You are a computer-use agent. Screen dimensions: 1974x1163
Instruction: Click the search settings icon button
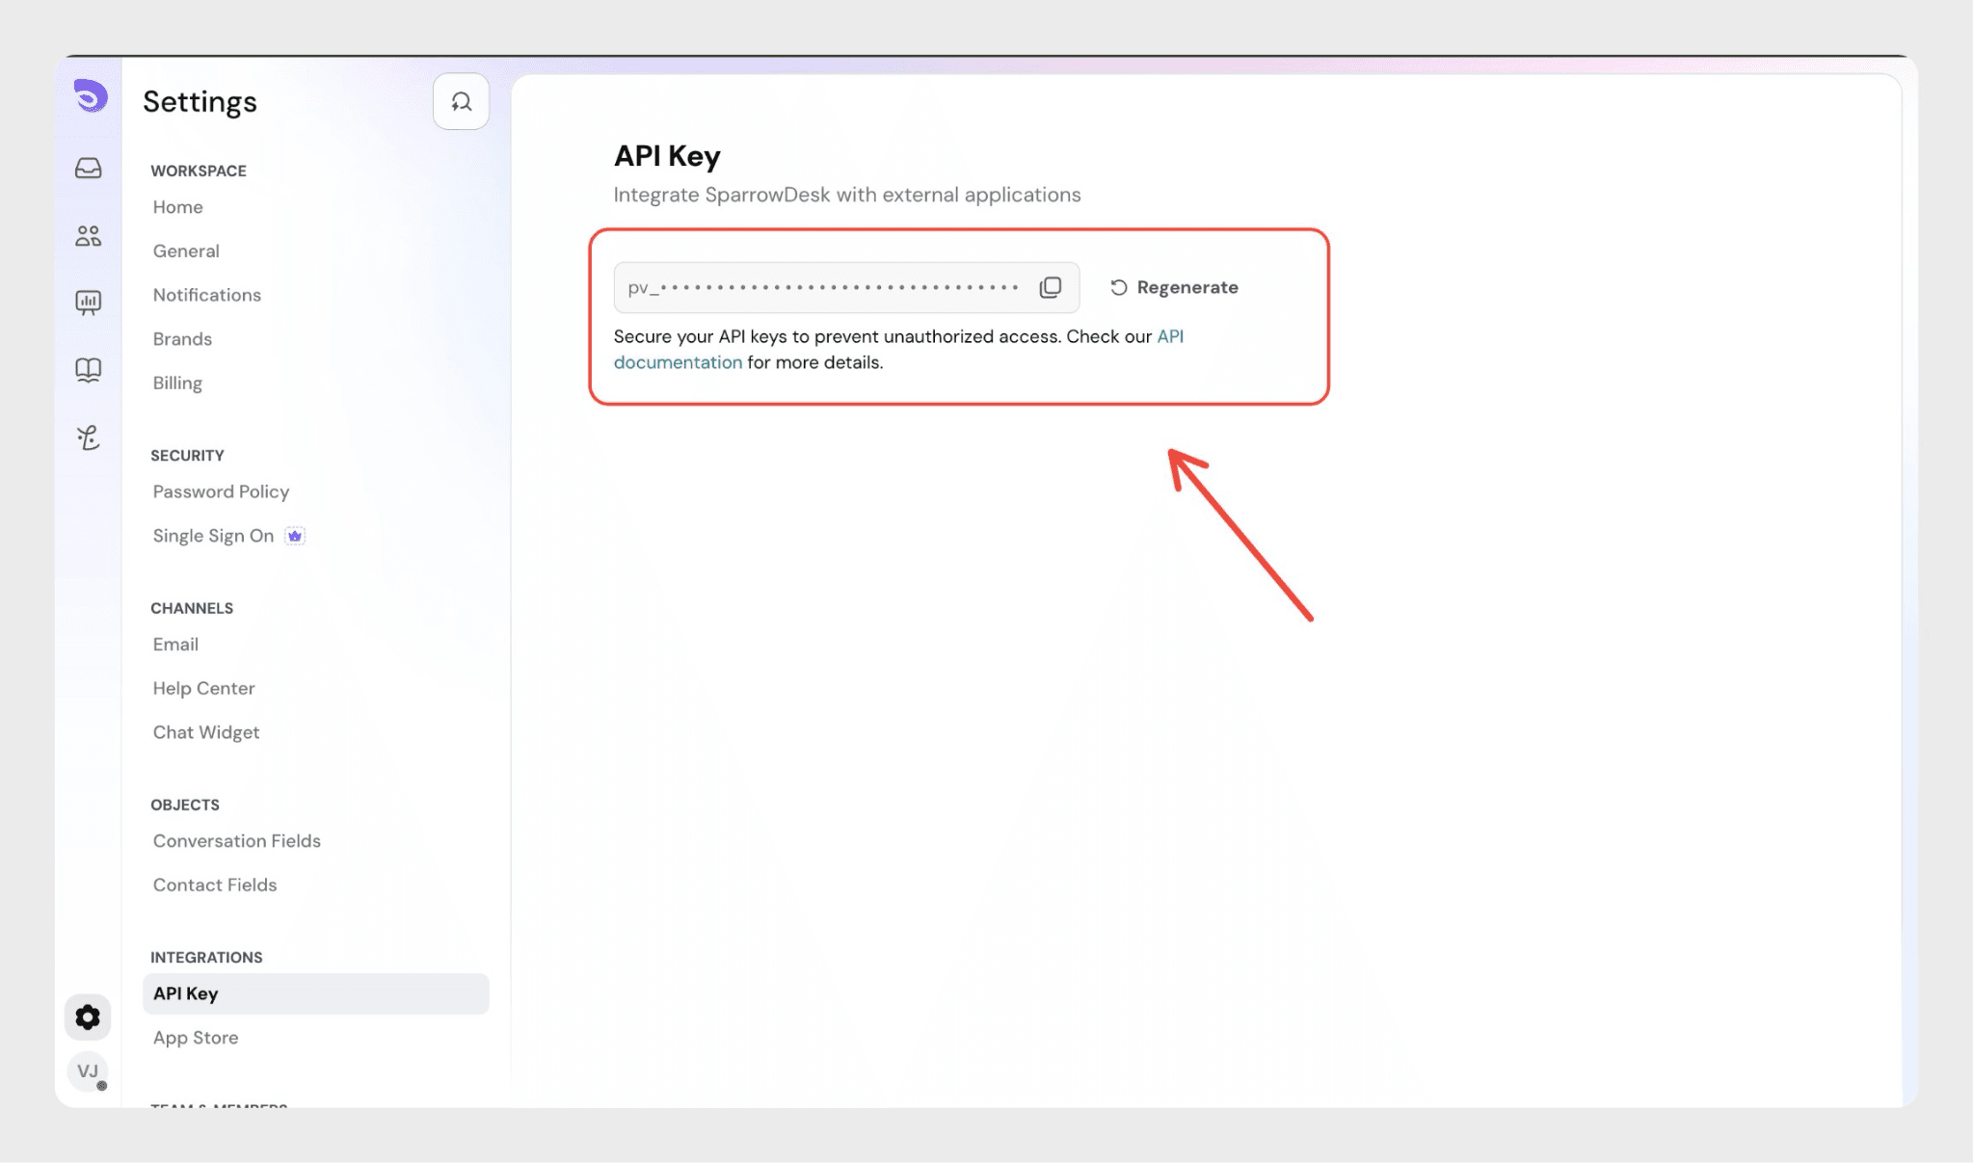pos(461,101)
